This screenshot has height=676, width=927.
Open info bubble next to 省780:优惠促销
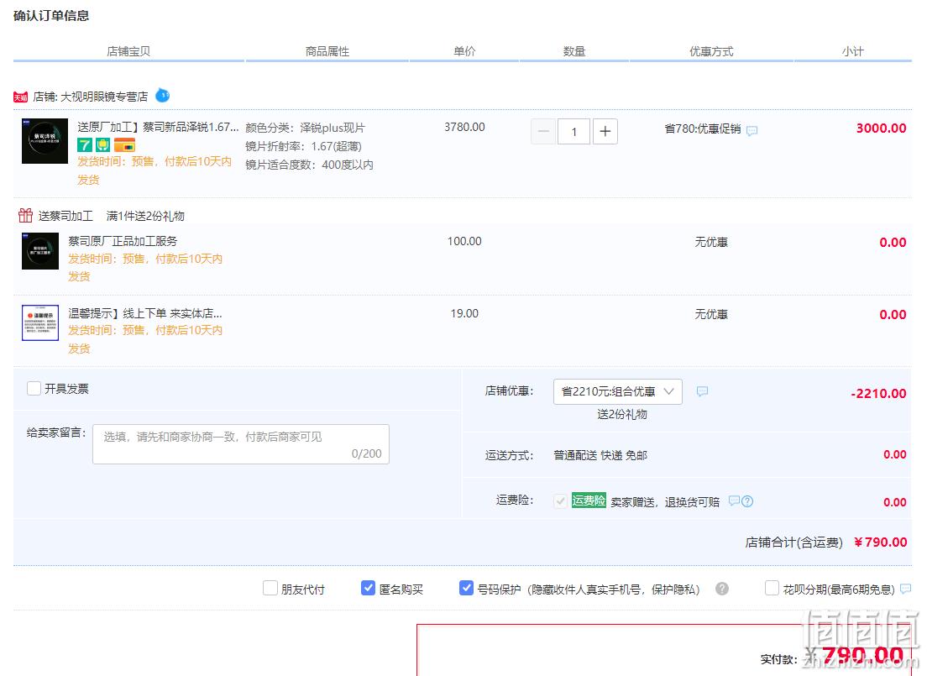pos(752,131)
